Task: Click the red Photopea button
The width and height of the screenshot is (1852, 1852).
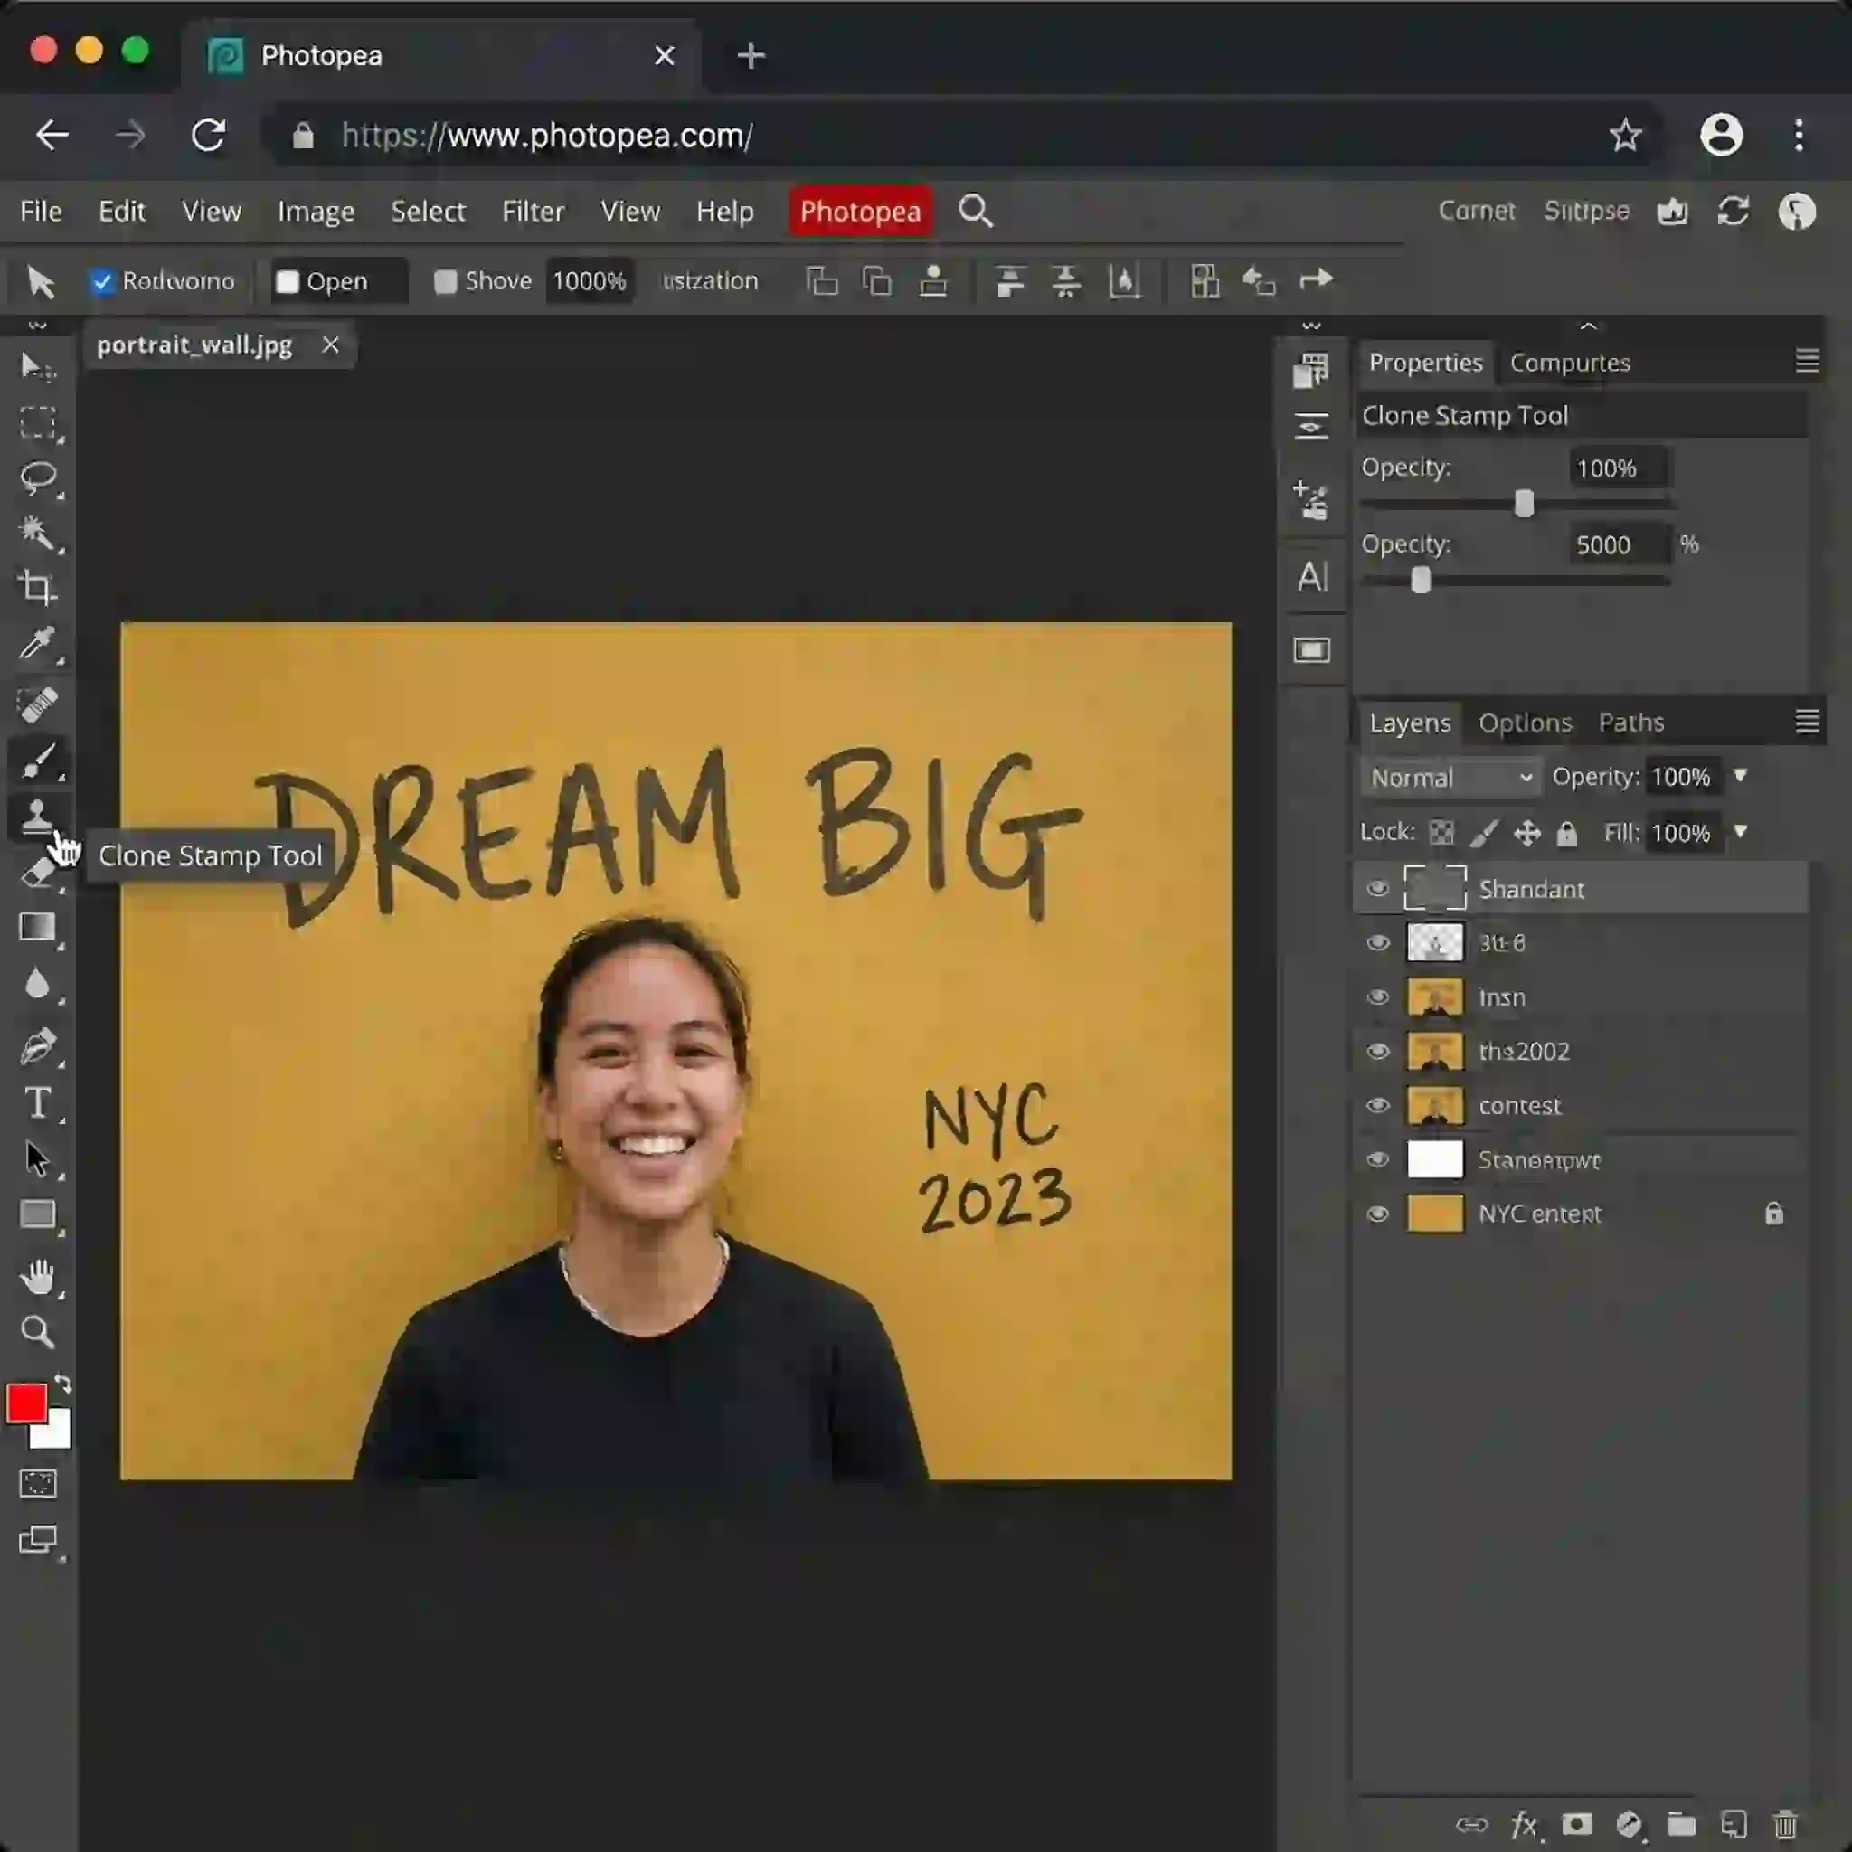Action: (860, 211)
